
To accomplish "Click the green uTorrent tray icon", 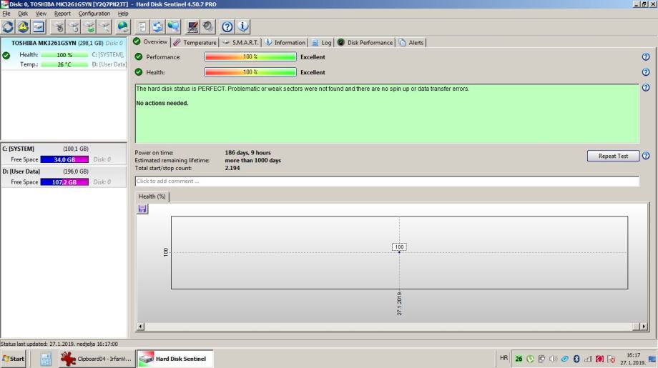I will point(530,359).
